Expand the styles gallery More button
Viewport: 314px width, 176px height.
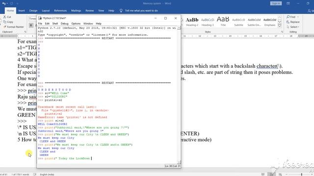(280, 26)
